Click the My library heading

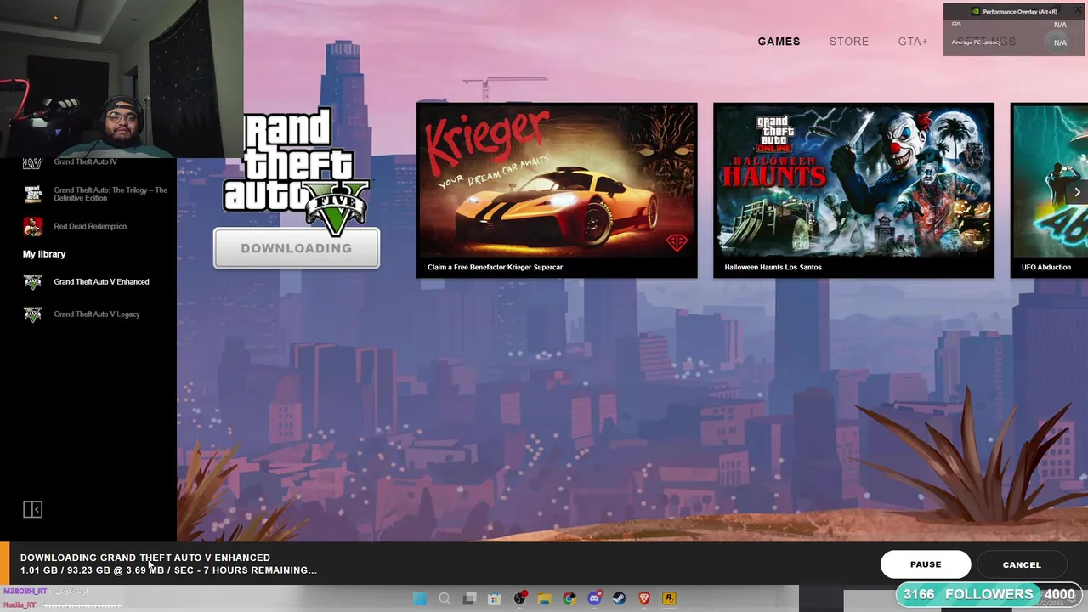coord(44,254)
